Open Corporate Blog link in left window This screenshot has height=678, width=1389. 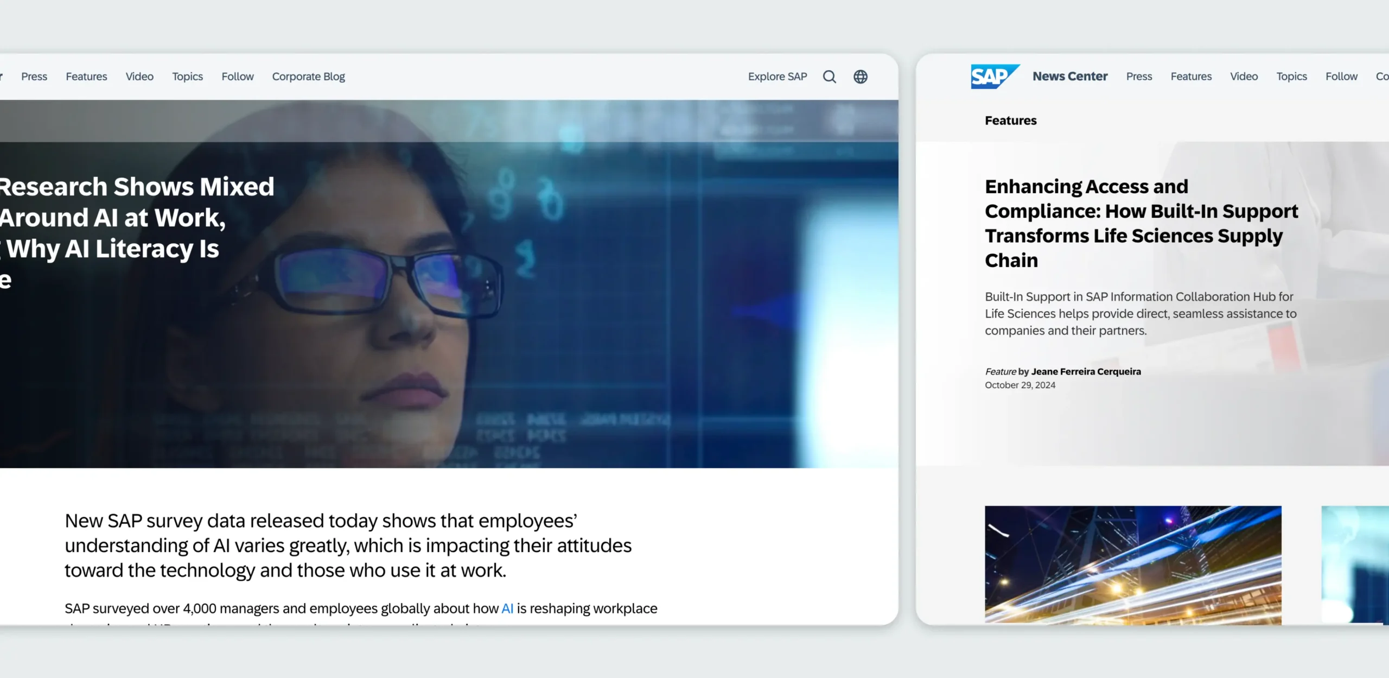309,77
